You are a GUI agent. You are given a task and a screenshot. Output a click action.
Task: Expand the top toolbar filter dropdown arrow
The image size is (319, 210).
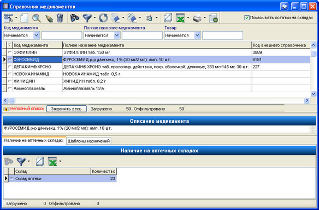pyautogui.click(x=94, y=18)
